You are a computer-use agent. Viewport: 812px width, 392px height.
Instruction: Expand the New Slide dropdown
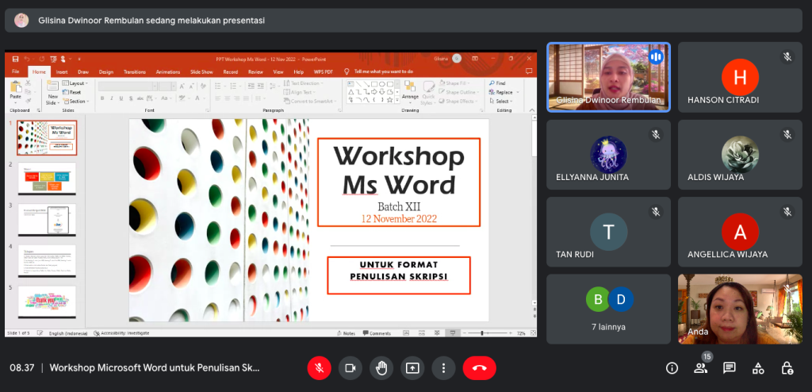pyautogui.click(x=53, y=100)
